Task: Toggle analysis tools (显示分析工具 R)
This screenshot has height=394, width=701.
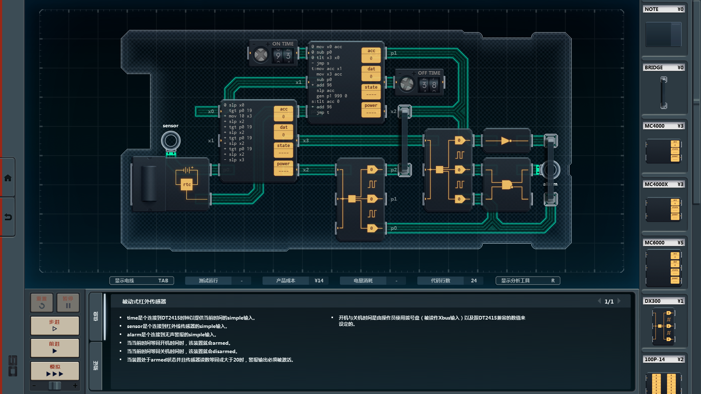Action: (528, 281)
